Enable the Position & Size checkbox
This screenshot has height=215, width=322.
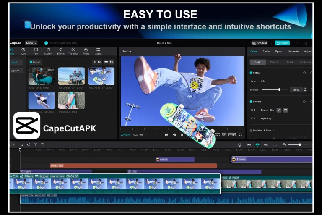coord(251,131)
